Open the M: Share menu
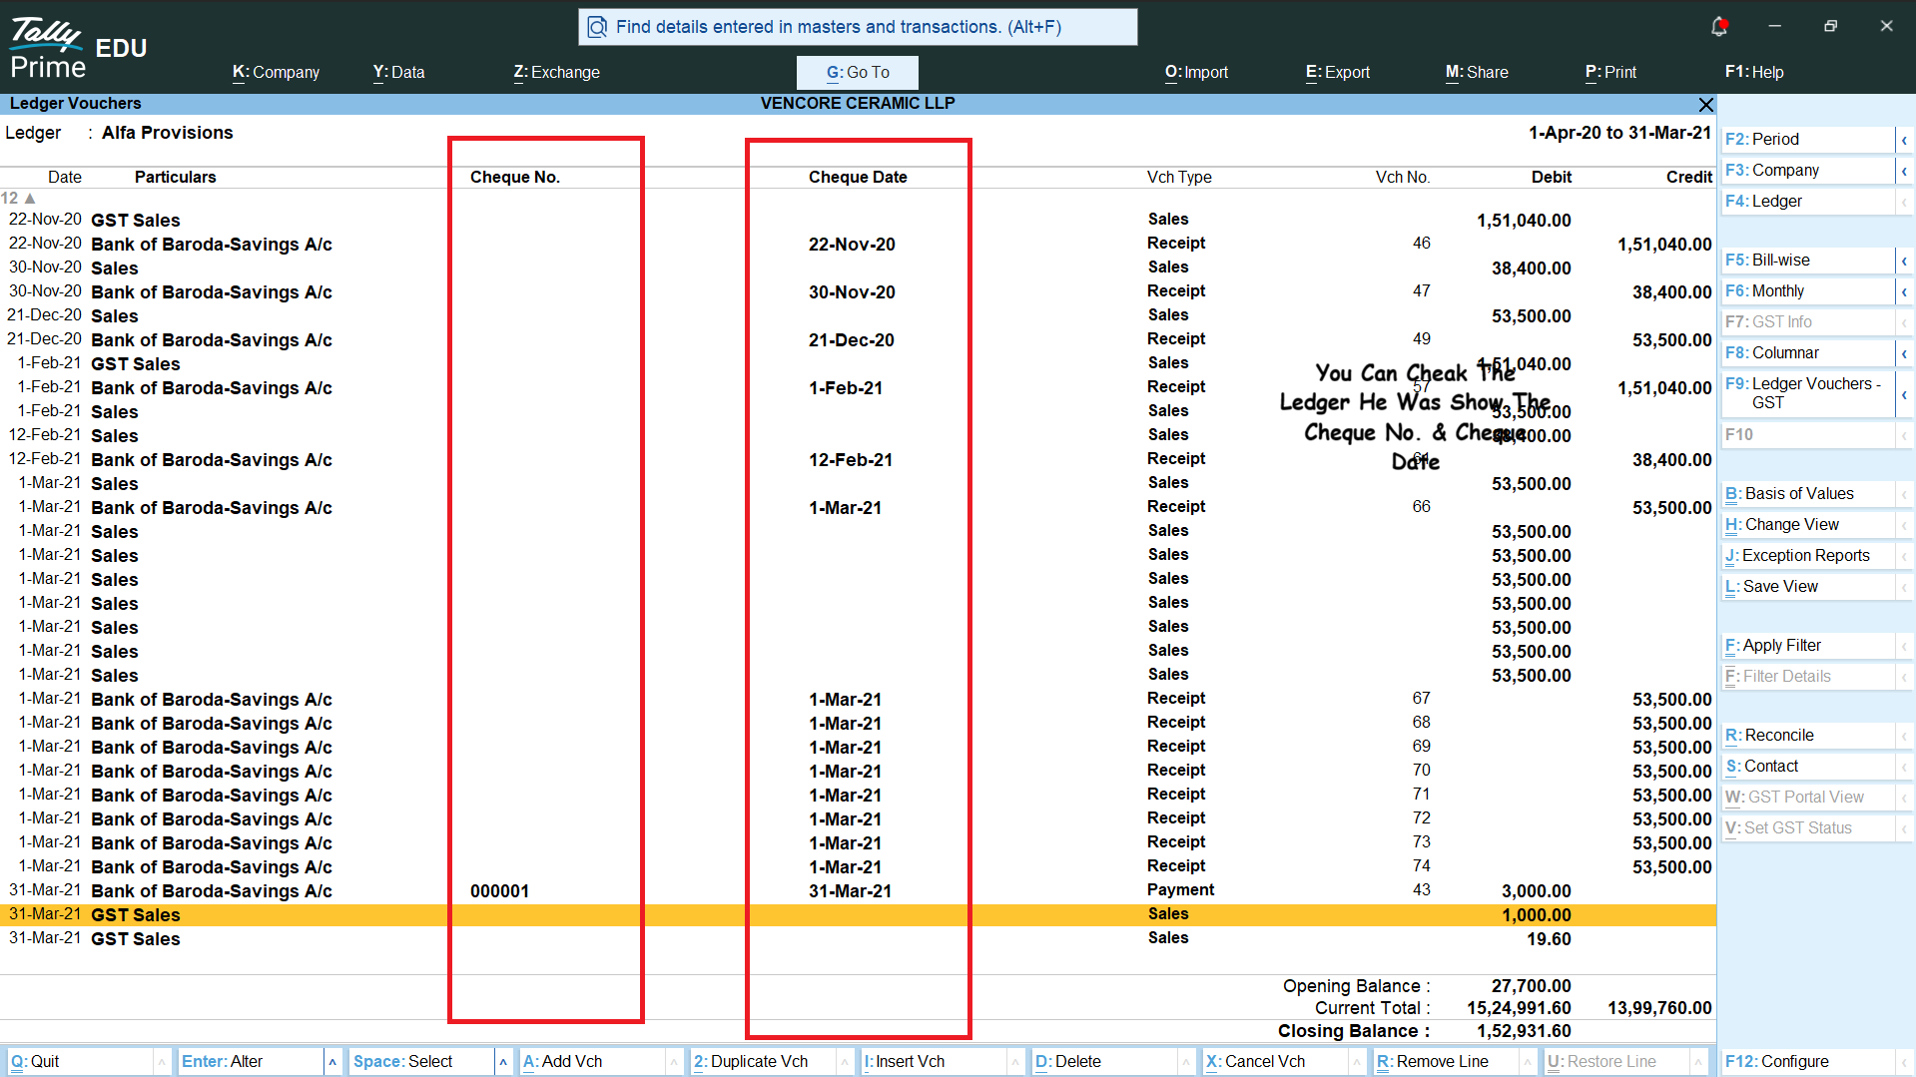Viewport: 1916px width, 1077px height. (x=1477, y=72)
